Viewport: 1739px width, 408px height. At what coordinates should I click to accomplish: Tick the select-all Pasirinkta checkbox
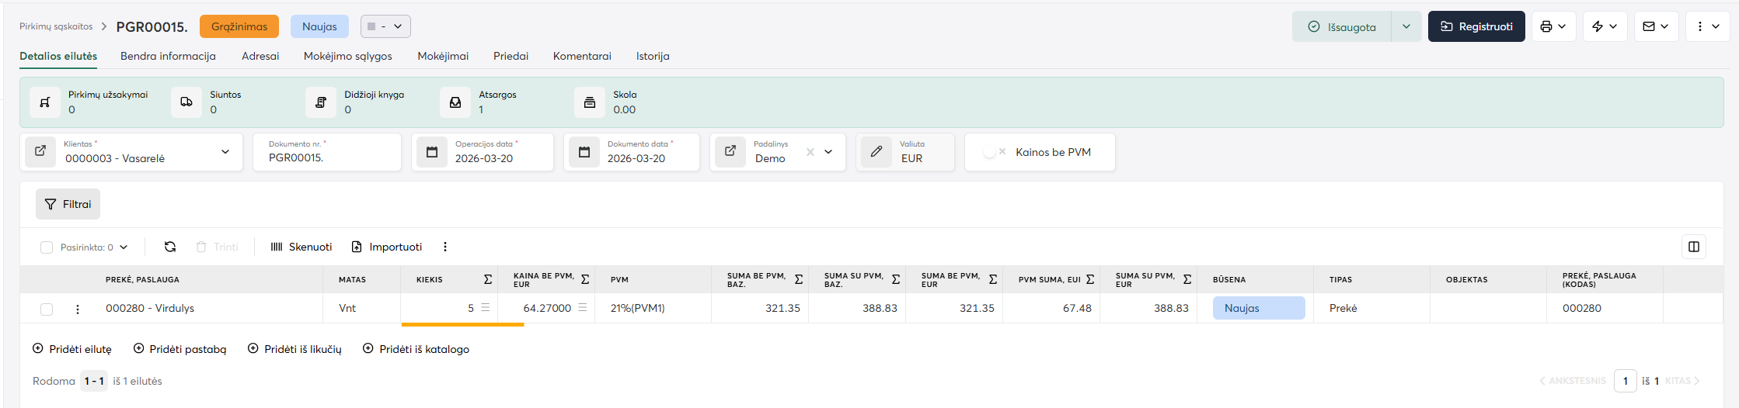pos(47,247)
